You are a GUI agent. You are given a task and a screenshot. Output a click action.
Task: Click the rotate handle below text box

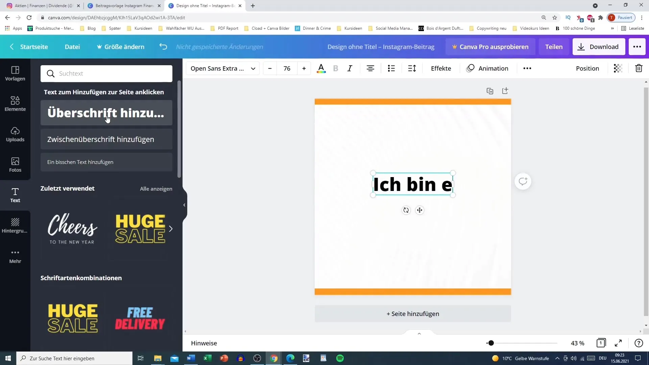pyautogui.click(x=406, y=210)
